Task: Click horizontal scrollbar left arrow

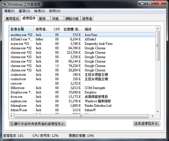Action: coord(11,116)
